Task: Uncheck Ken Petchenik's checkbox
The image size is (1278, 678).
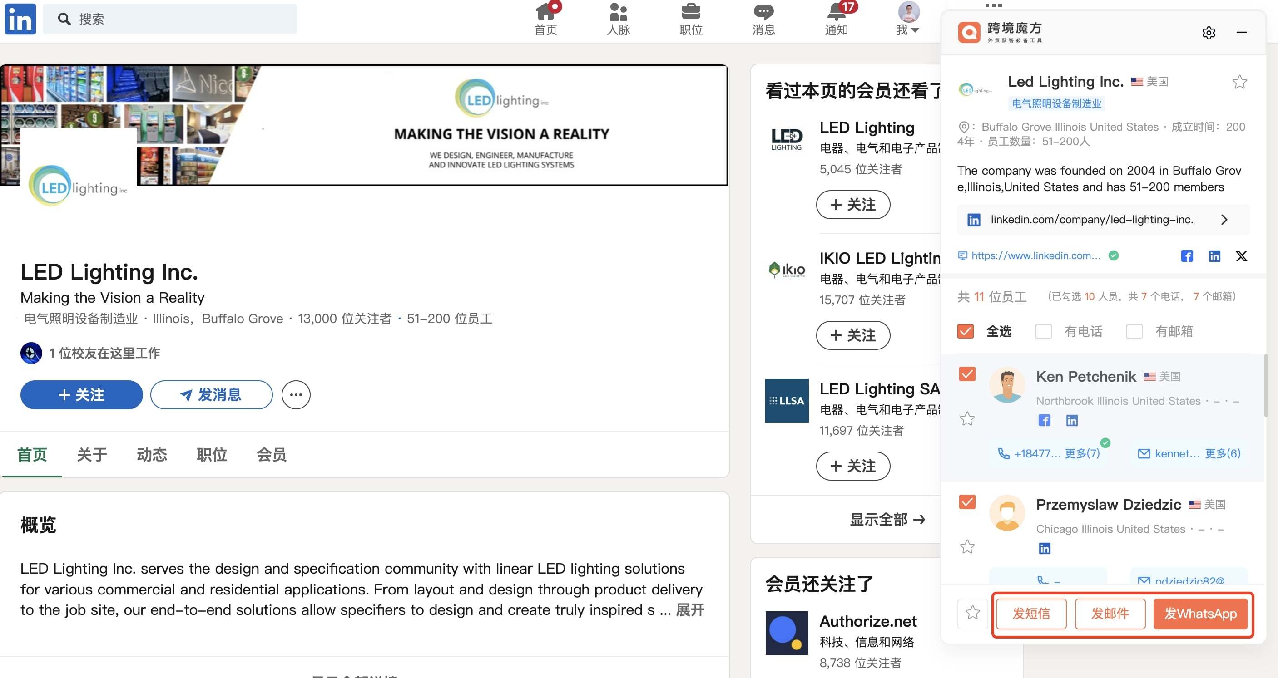Action: 967,373
